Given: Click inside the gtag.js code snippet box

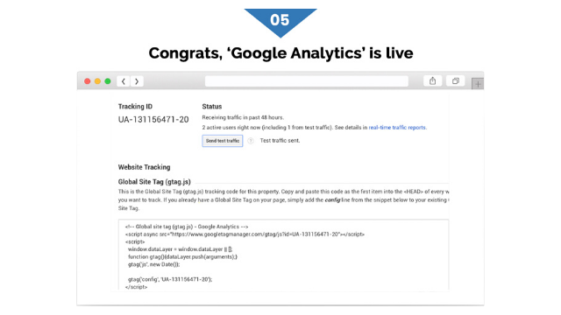Looking at the screenshot, I should click(283, 255).
